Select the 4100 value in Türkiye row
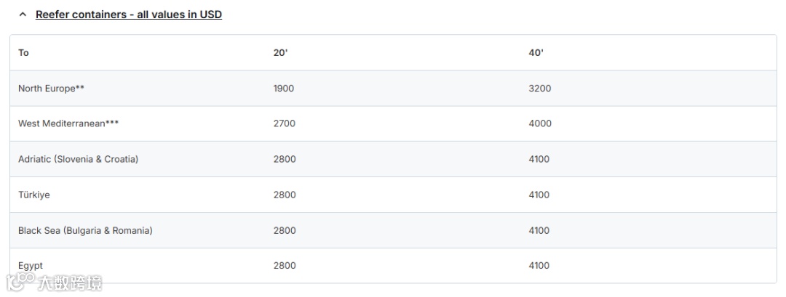This screenshot has width=786, height=297. pyautogui.click(x=539, y=195)
